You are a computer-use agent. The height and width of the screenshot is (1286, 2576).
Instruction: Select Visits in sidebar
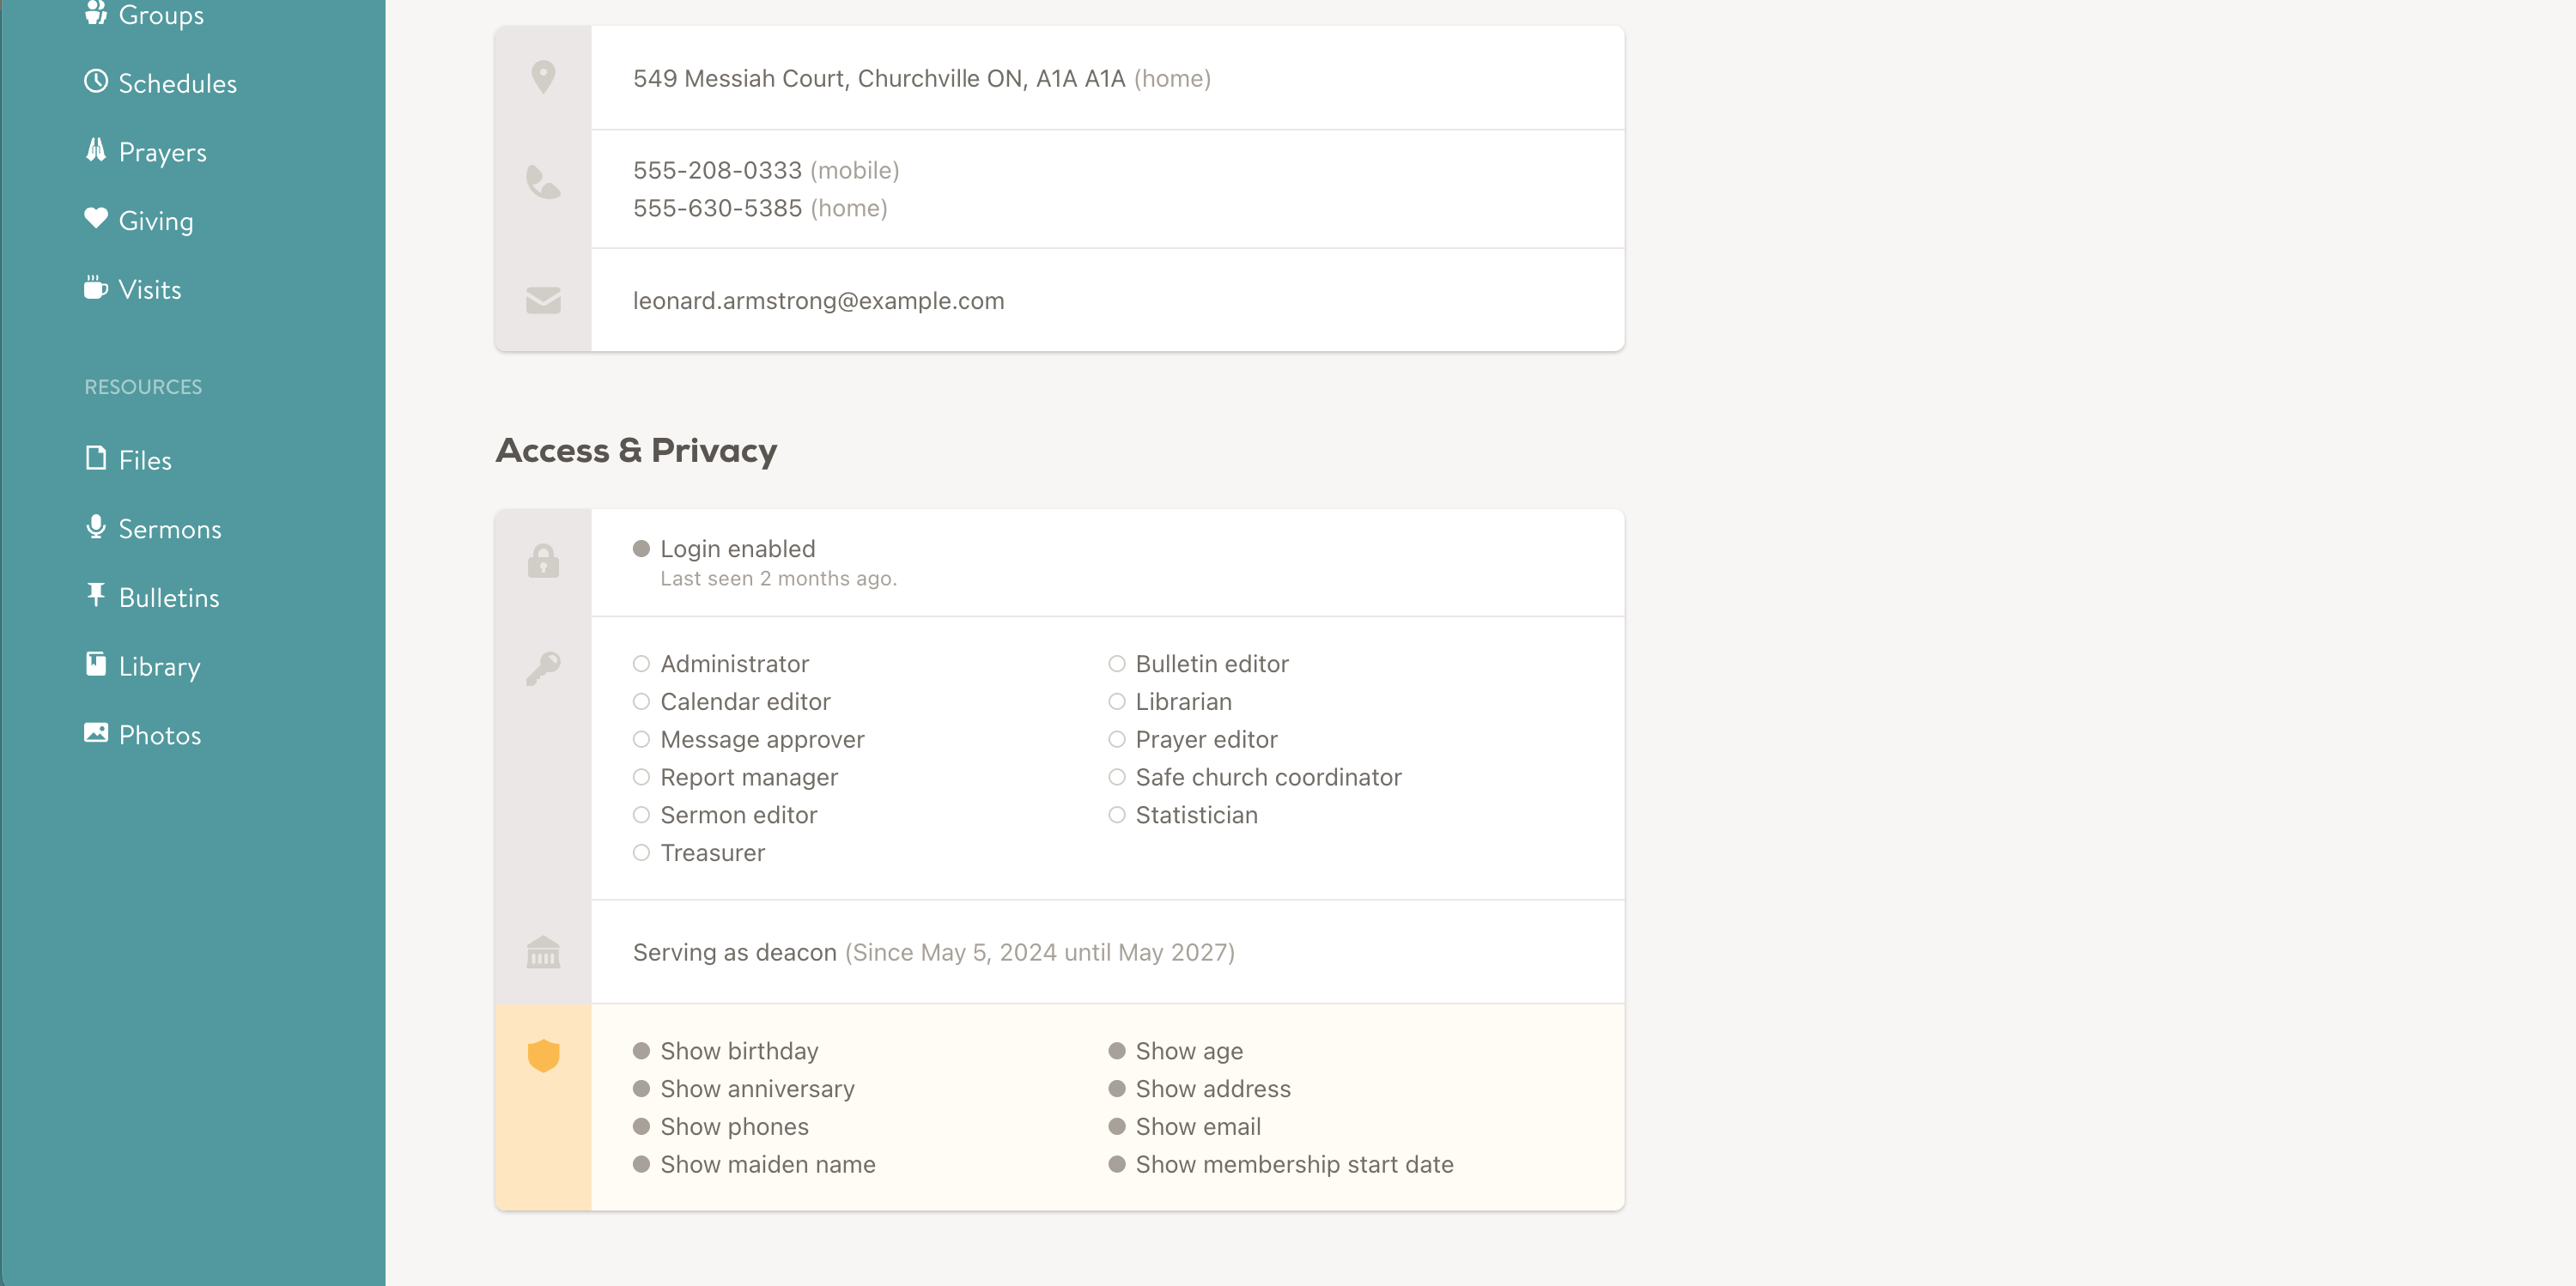[x=133, y=290]
